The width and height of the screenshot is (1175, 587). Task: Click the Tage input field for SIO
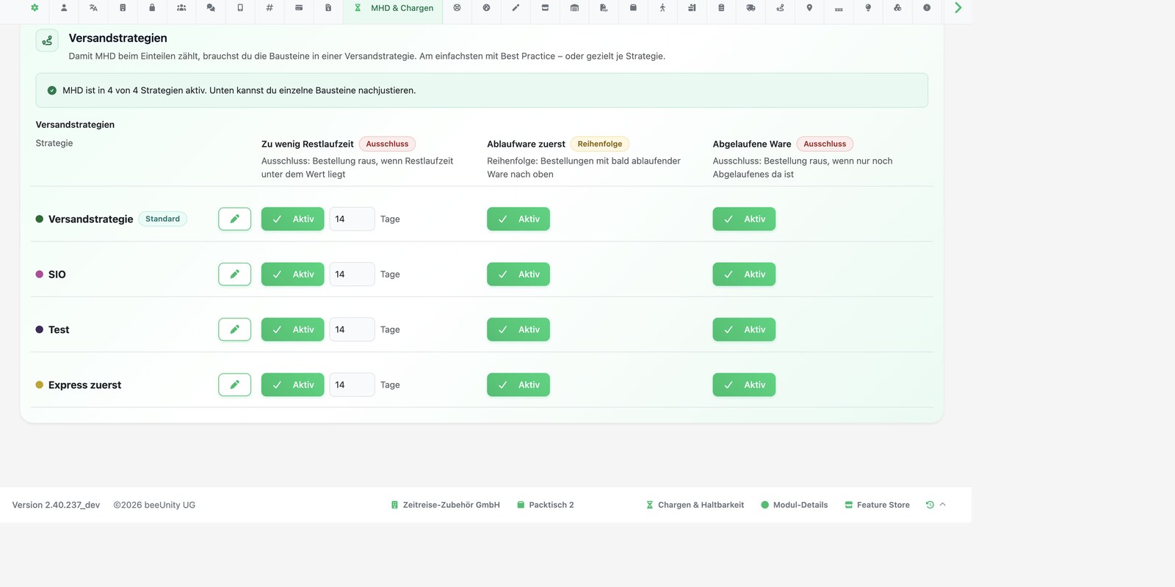(x=352, y=274)
